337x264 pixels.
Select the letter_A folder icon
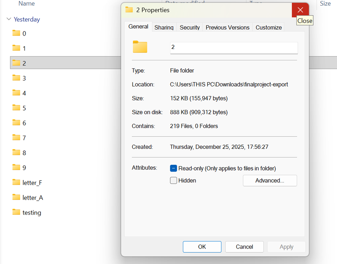point(16,197)
